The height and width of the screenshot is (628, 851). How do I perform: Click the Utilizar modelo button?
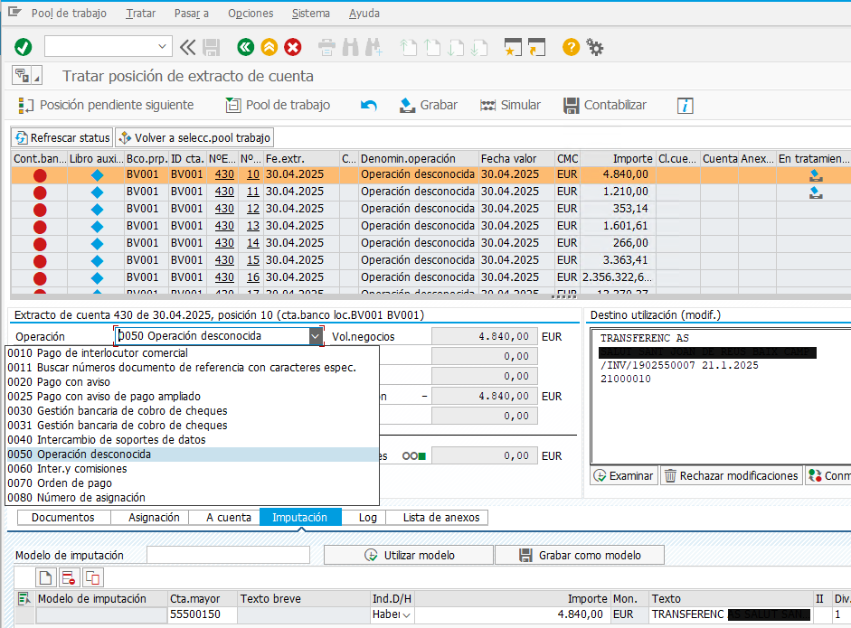coord(409,556)
